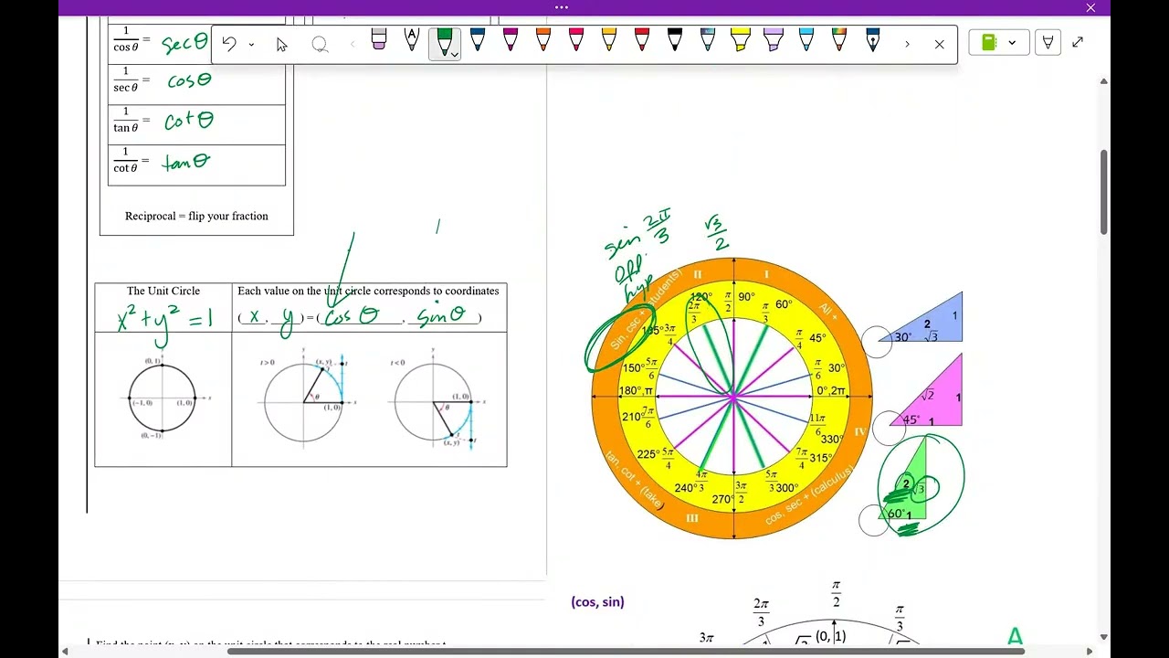
Task: Select the ink-to-text pen with letter A
Action: [x=411, y=40]
